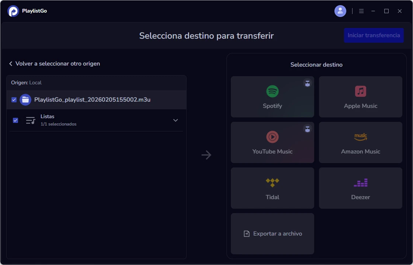Click the account badge on Spotify tile
Screen dimensions: 413x265
click(307, 83)
